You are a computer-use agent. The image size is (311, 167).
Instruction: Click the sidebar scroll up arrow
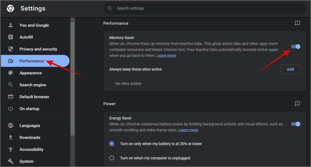[x=73, y=19]
